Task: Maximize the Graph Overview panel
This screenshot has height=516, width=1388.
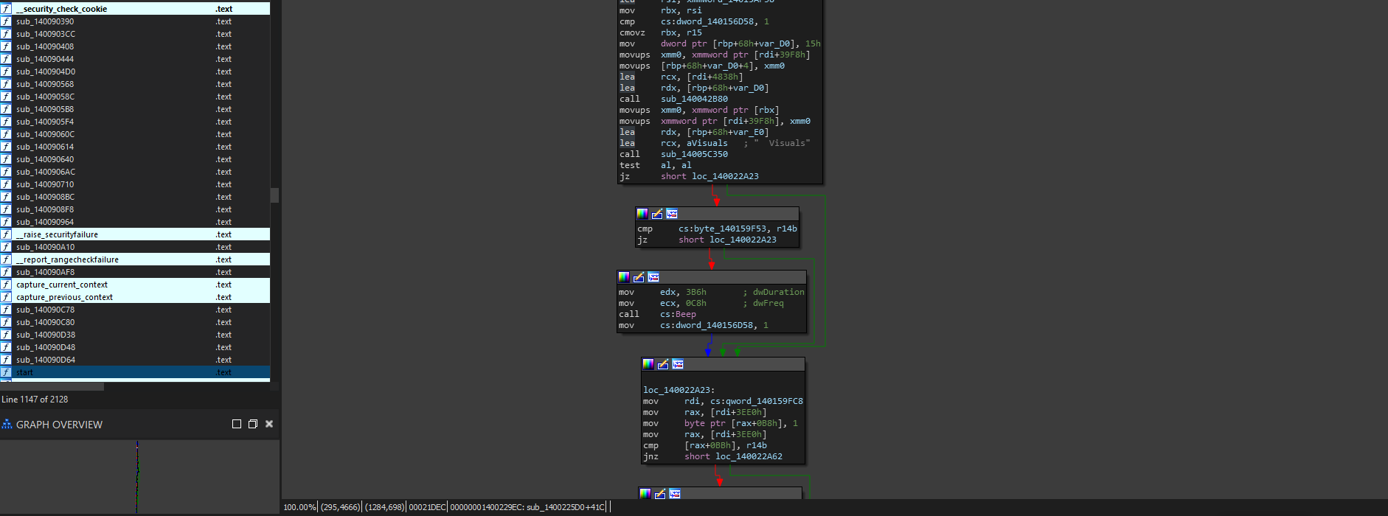Action: click(237, 424)
